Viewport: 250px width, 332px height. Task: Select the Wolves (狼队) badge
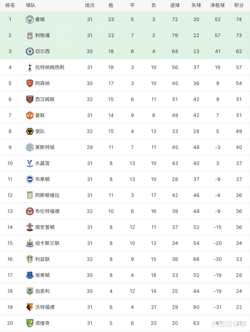click(30, 131)
